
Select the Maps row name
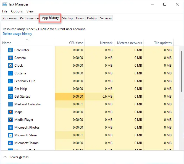[18, 112]
